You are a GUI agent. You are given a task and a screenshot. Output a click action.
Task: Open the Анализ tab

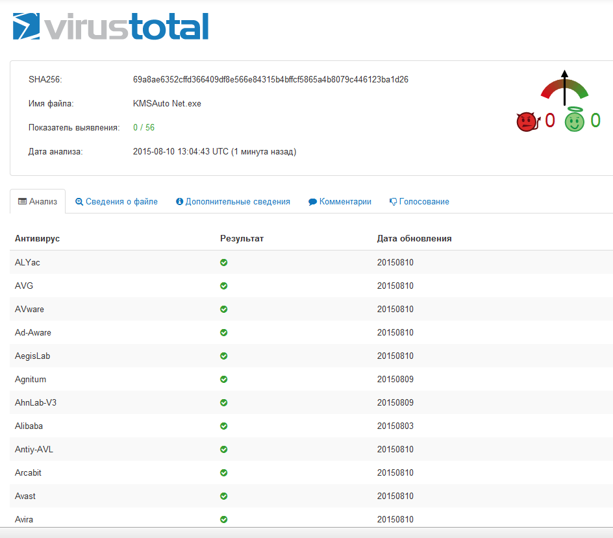[38, 202]
